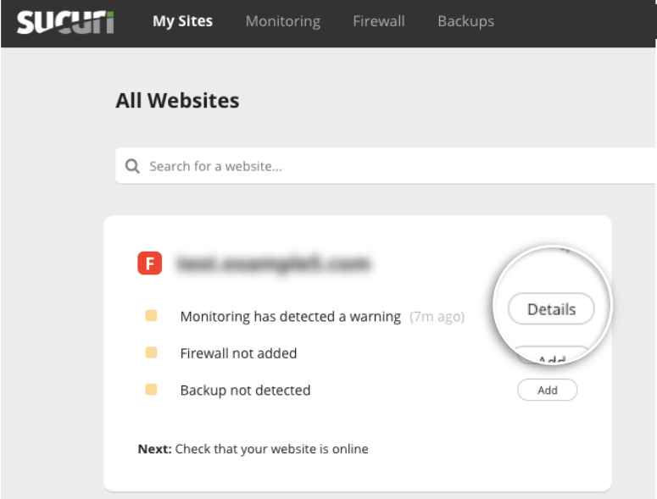Switch to the Monitoring tab
This screenshot has width=657, height=499.
[x=282, y=21]
